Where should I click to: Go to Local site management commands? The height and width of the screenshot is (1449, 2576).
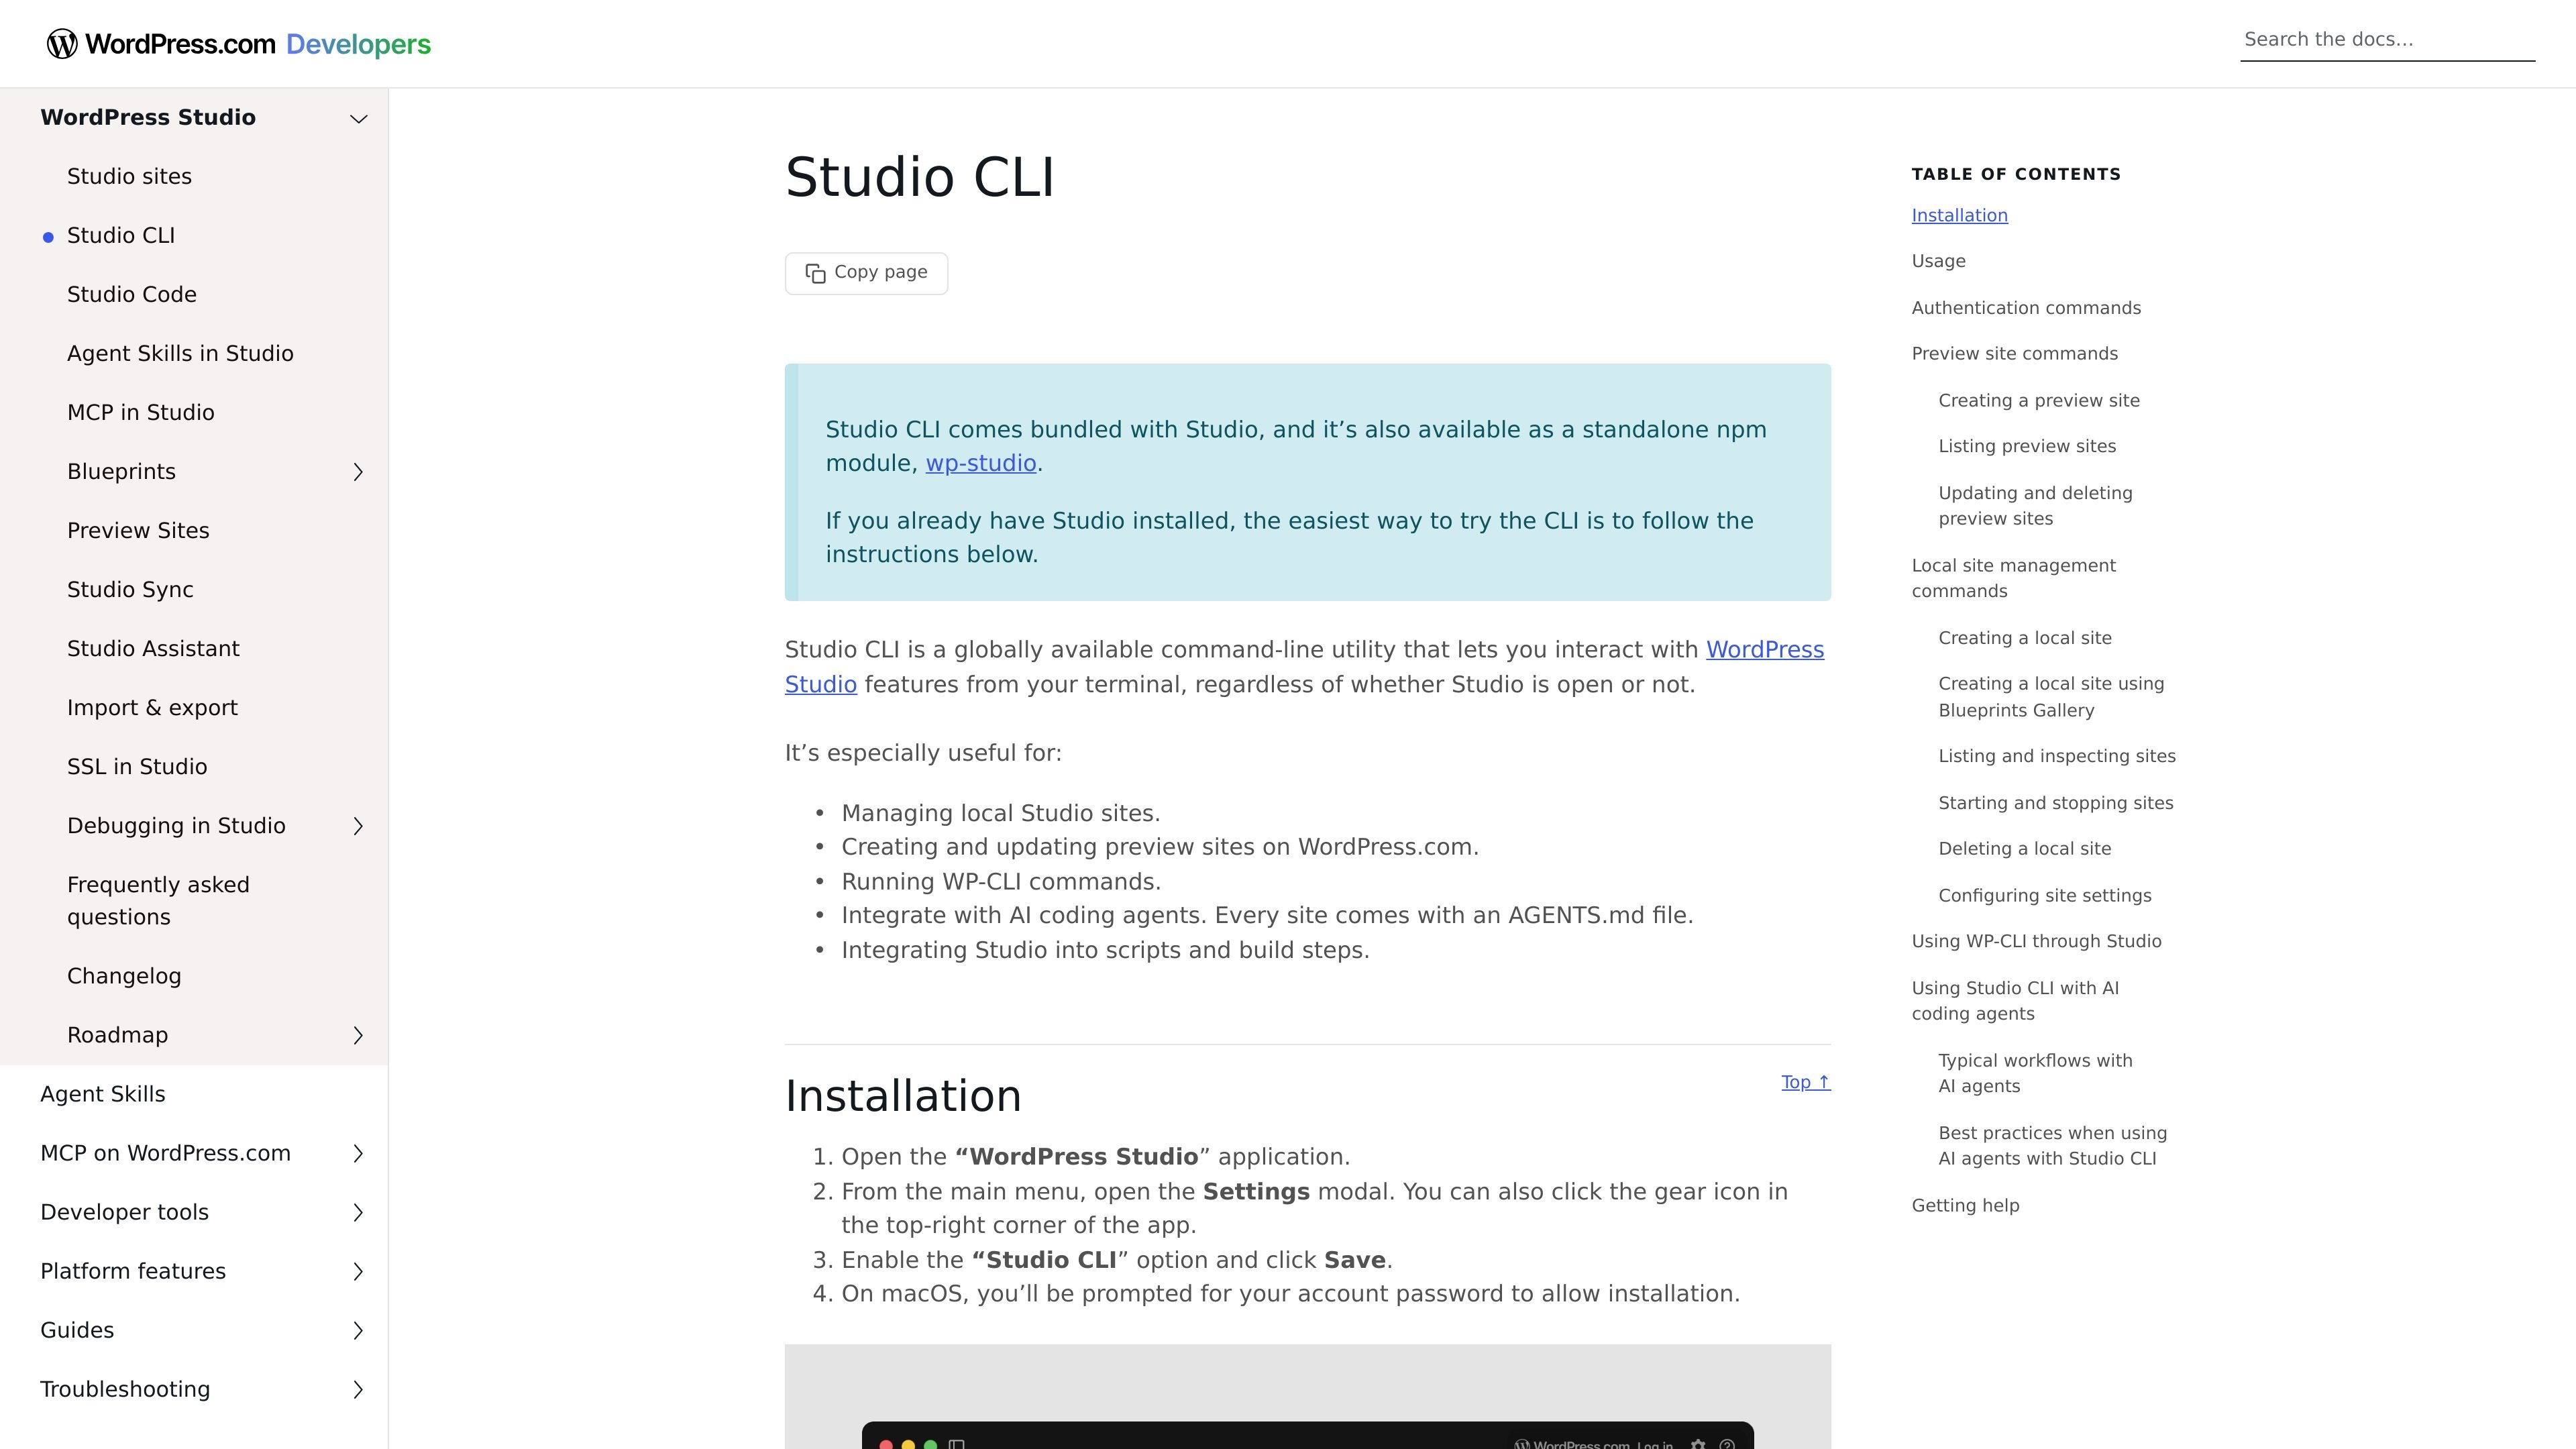[2014, 578]
